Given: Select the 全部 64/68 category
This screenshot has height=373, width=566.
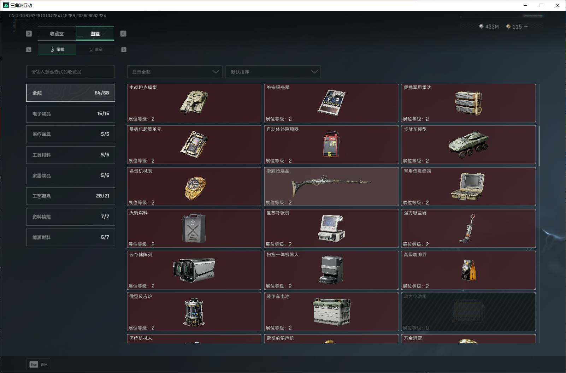Looking at the screenshot, I should 71,93.
